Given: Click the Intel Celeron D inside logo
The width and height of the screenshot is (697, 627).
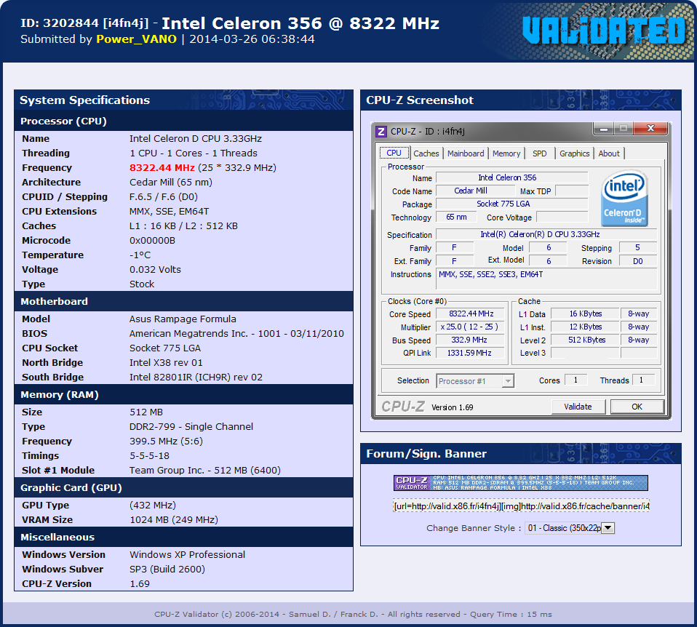Looking at the screenshot, I should [x=624, y=199].
